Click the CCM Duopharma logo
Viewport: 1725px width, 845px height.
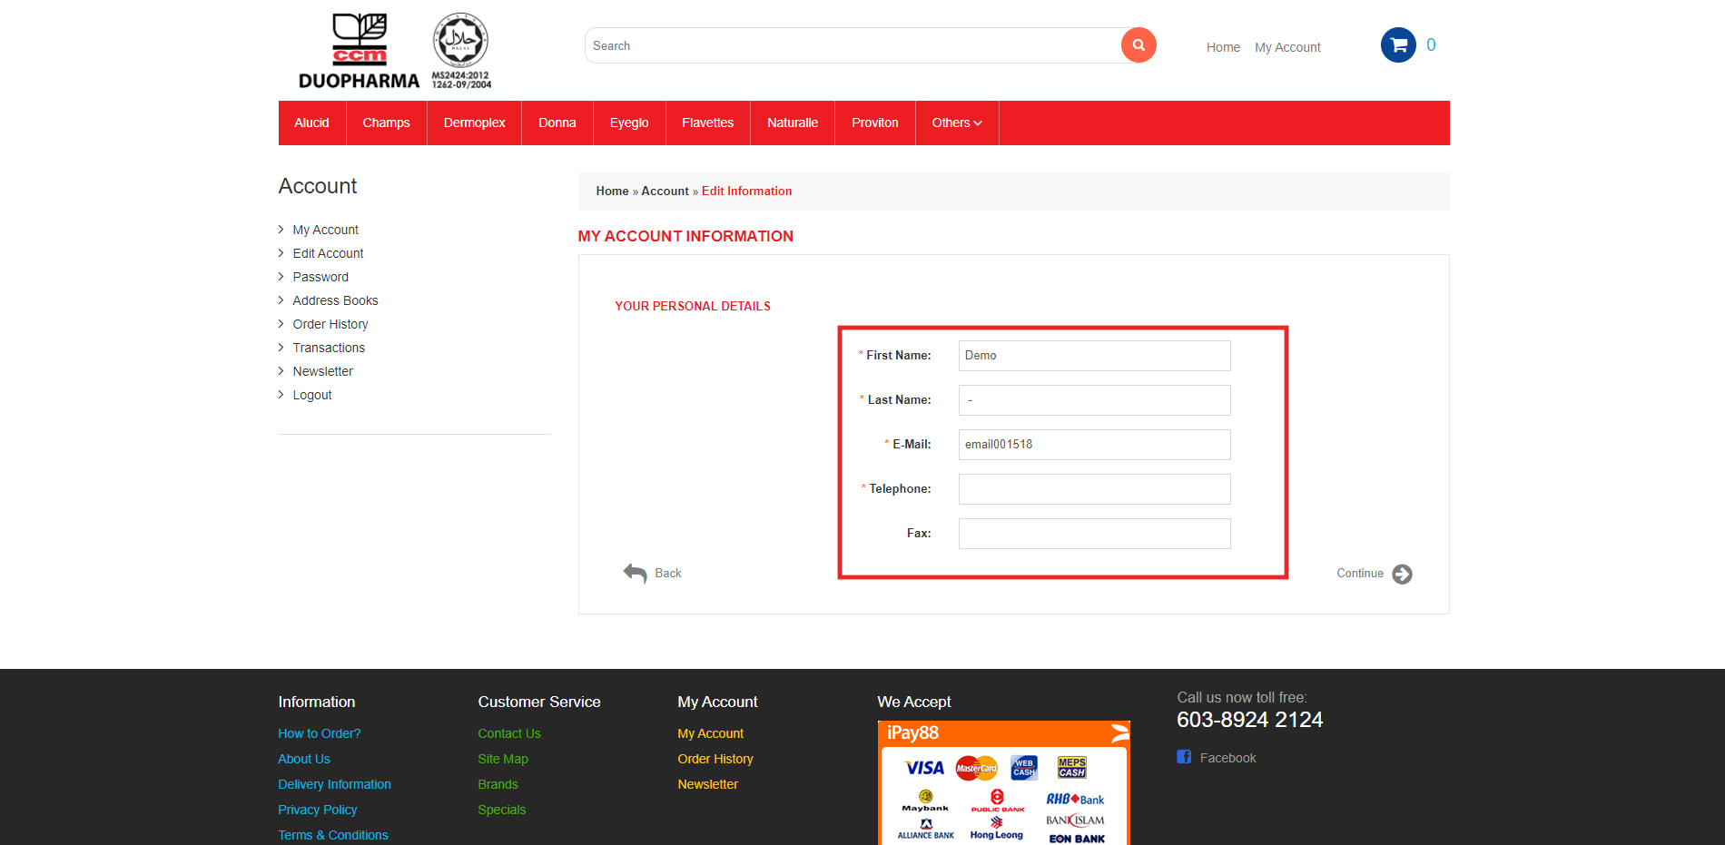tap(359, 52)
